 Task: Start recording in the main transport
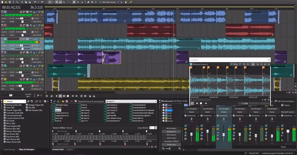coord(47,96)
